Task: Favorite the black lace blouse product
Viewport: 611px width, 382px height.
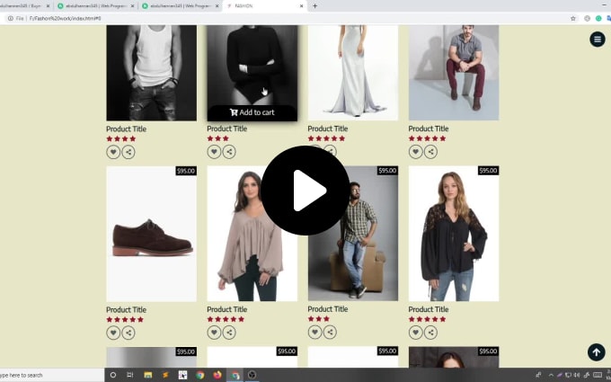Action: click(x=415, y=332)
